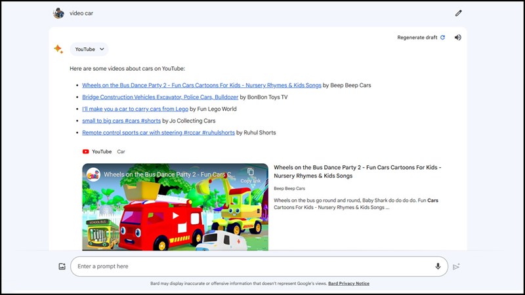Click the red YouTube logo icon

[x=86, y=151]
